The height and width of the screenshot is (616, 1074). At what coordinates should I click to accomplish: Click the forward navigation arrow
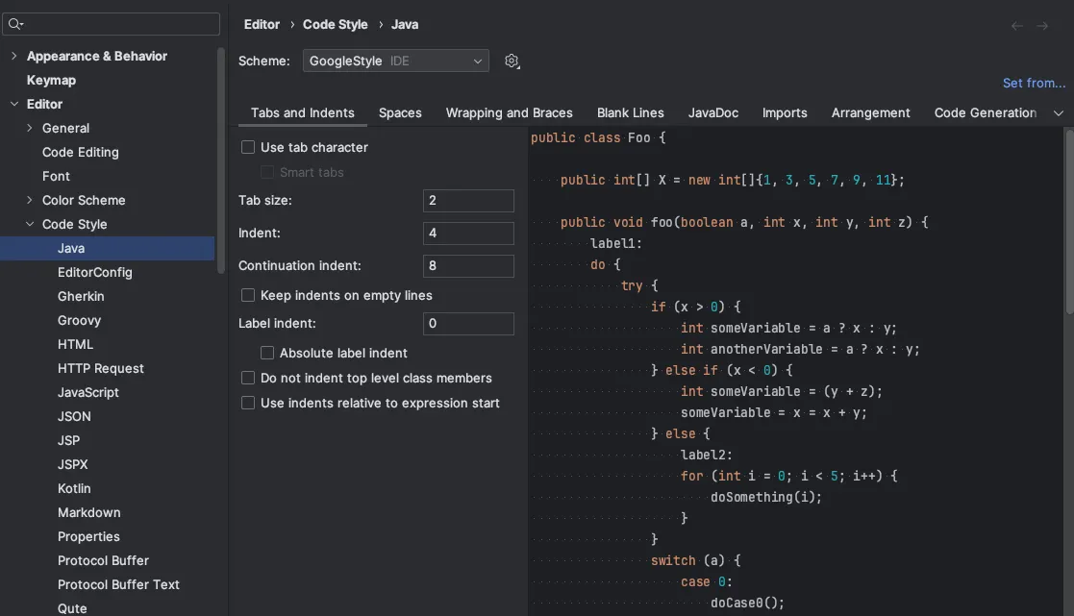click(x=1042, y=26)
